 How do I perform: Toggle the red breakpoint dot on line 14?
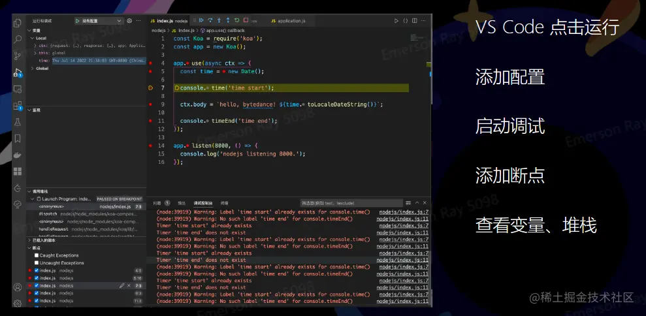tap(151, 146)
